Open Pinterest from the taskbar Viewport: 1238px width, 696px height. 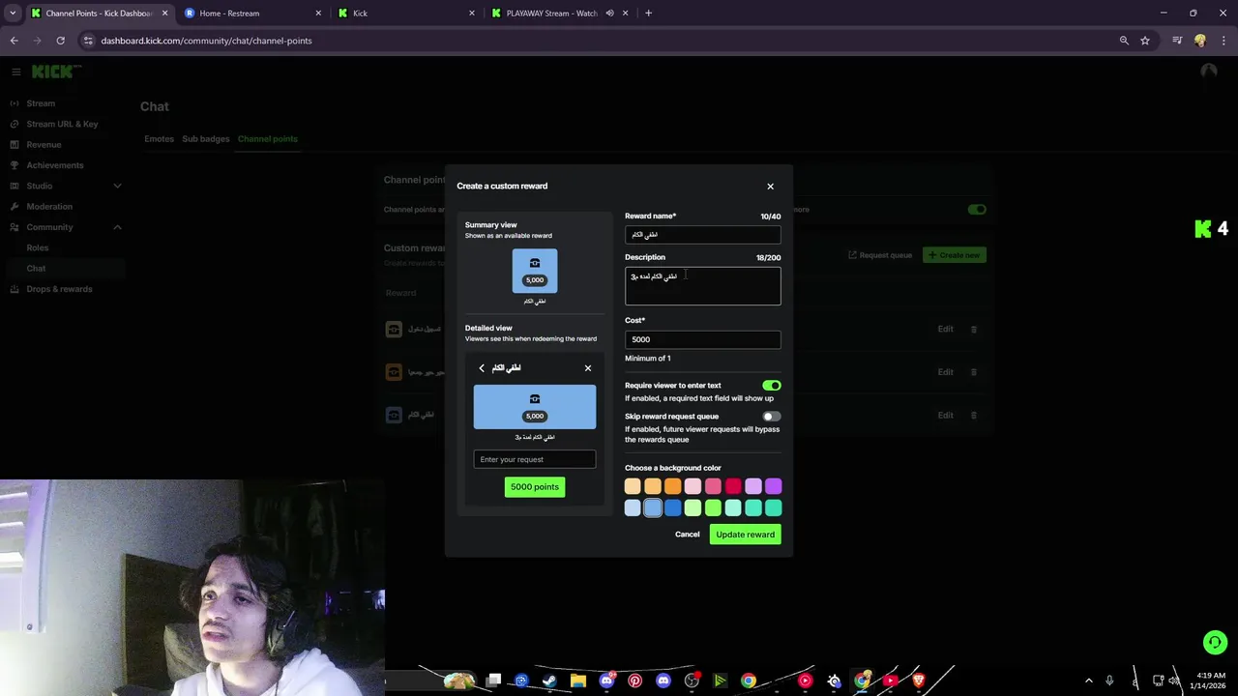coord(634,681)
